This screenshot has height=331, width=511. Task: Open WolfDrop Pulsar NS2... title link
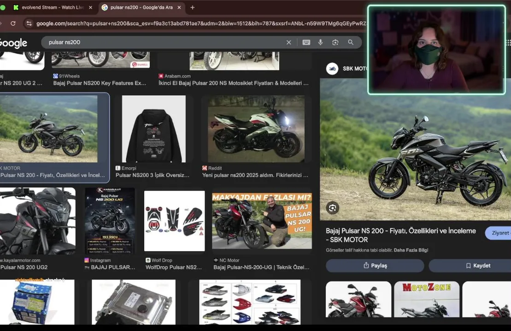click(x=174, y=267)
